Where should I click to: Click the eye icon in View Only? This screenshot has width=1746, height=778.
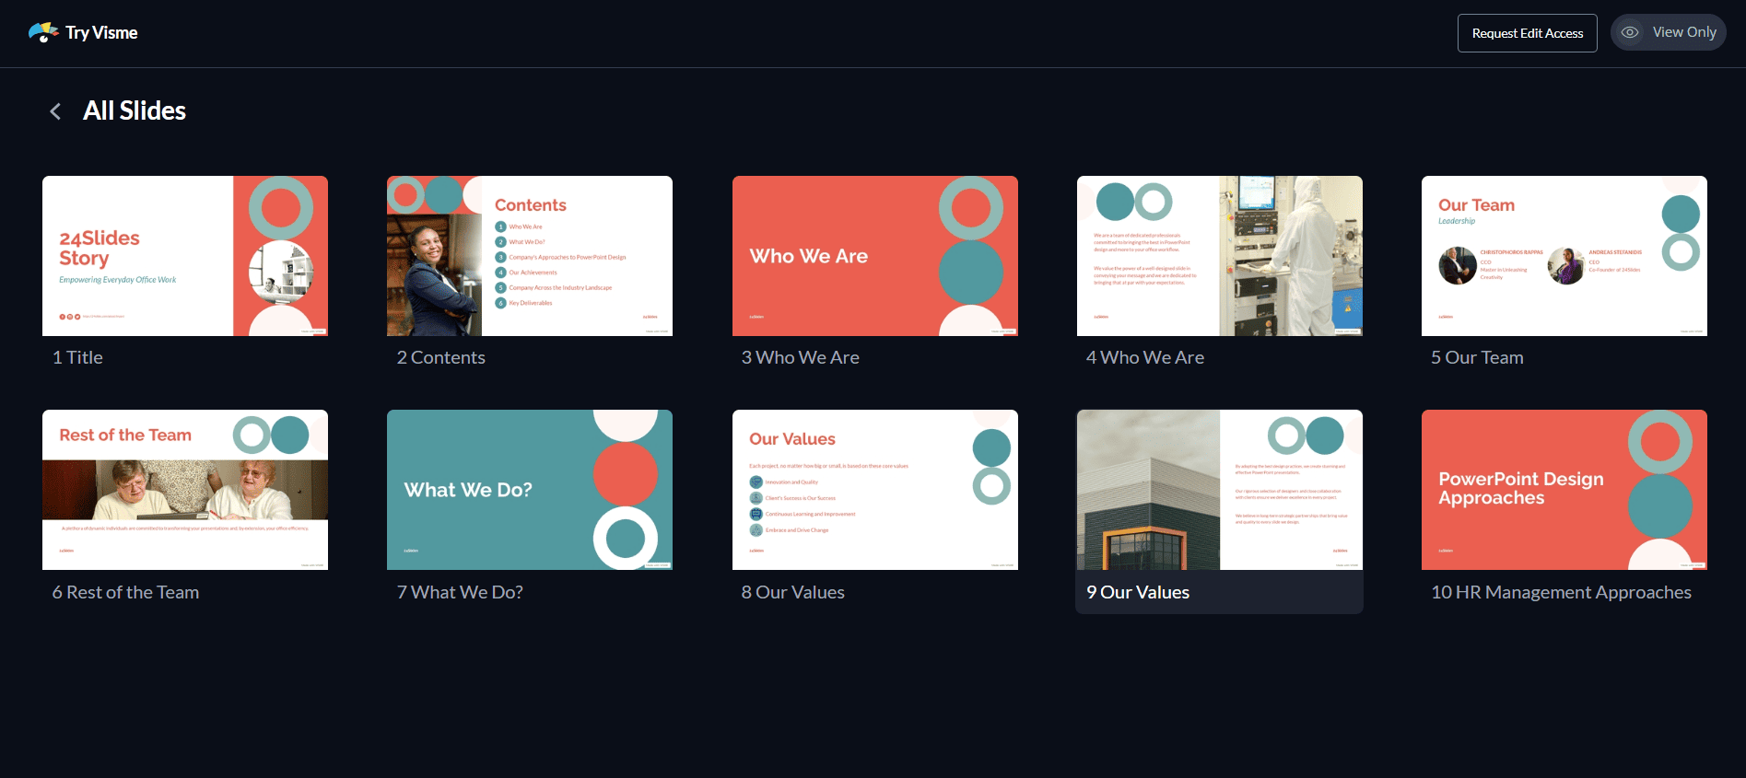[1630, 32]
